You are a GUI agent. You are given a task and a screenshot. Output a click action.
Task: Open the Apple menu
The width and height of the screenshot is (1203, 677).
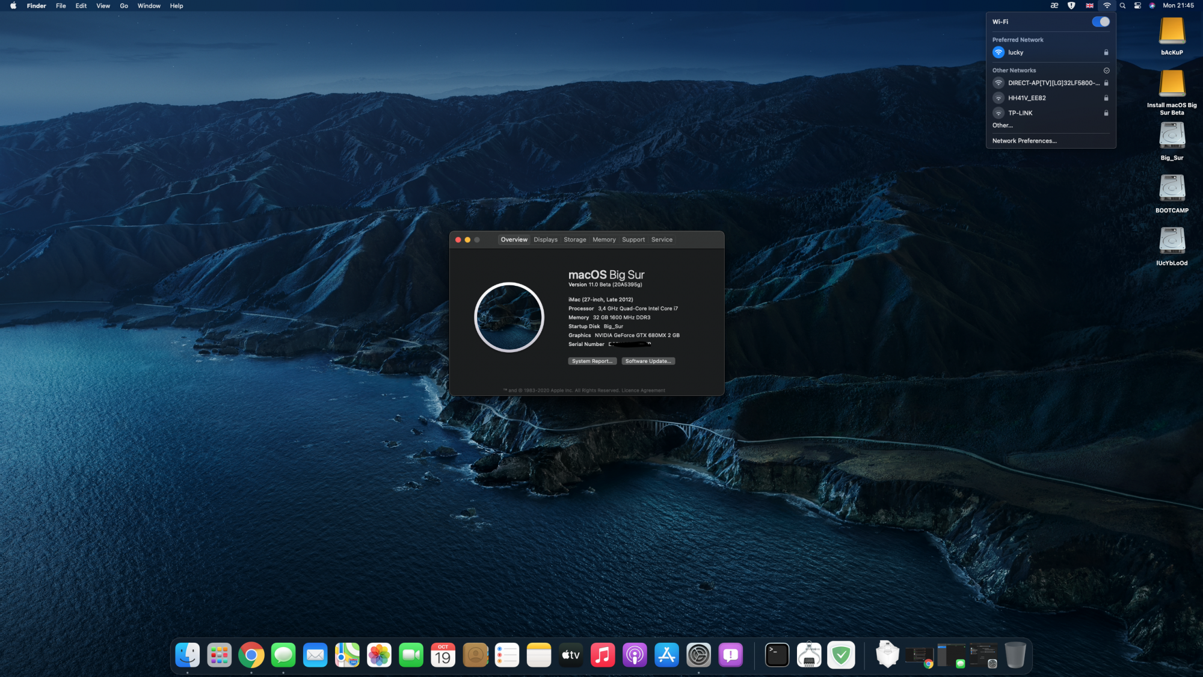pyautogui.click(x=13, y=5)
